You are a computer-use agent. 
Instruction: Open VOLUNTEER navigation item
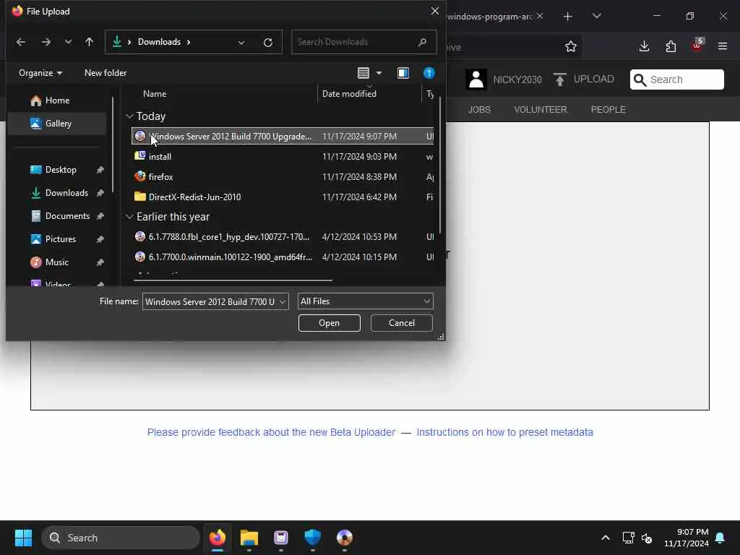point(541,110)
